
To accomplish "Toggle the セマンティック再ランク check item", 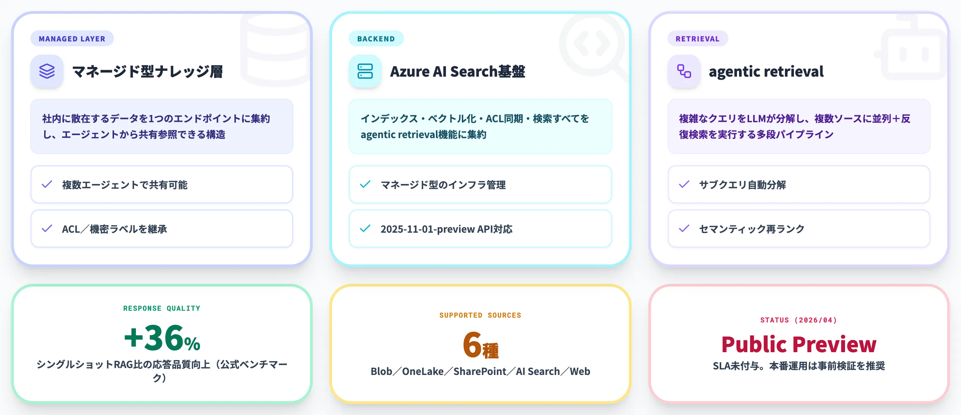I will tap(798, 229).
